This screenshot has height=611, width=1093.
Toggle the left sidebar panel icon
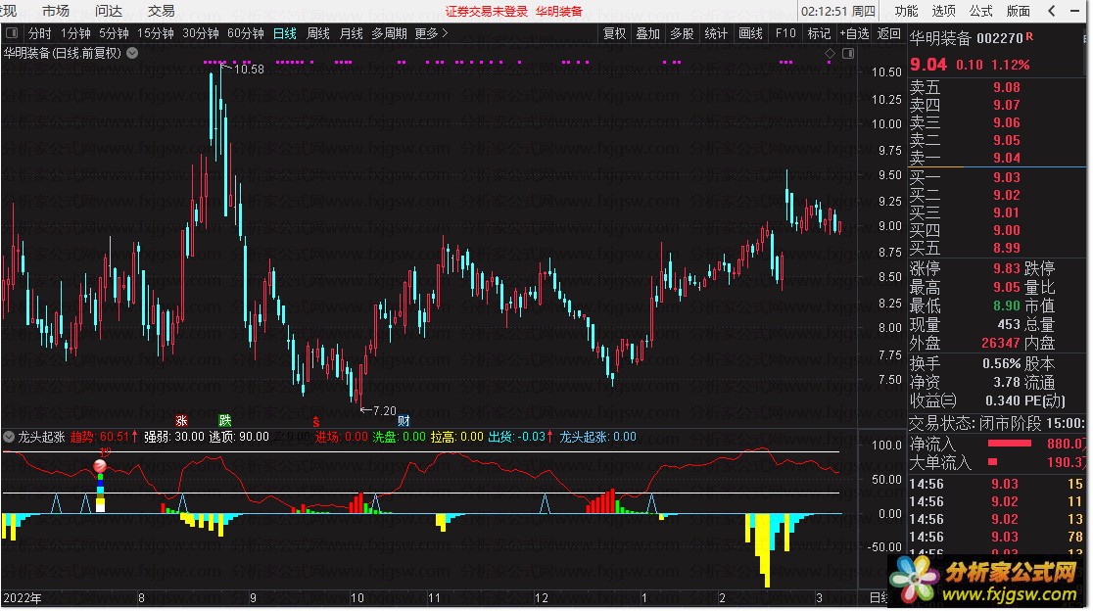coord(11,32)
